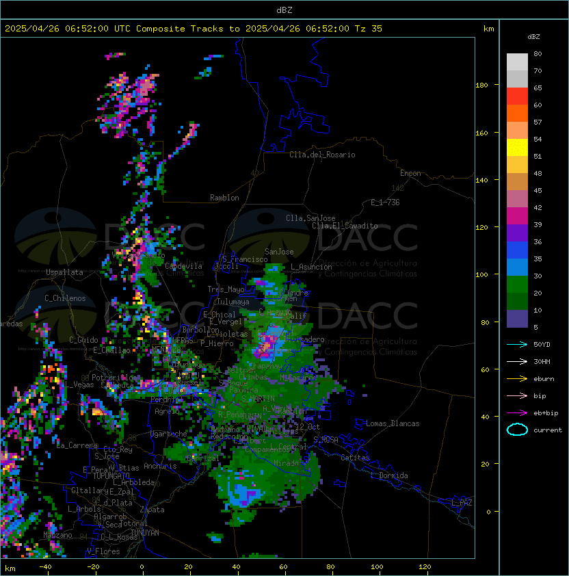Click the 'E_1-736' place label
The height and width of the screenshot is (576, 569).
385,202
